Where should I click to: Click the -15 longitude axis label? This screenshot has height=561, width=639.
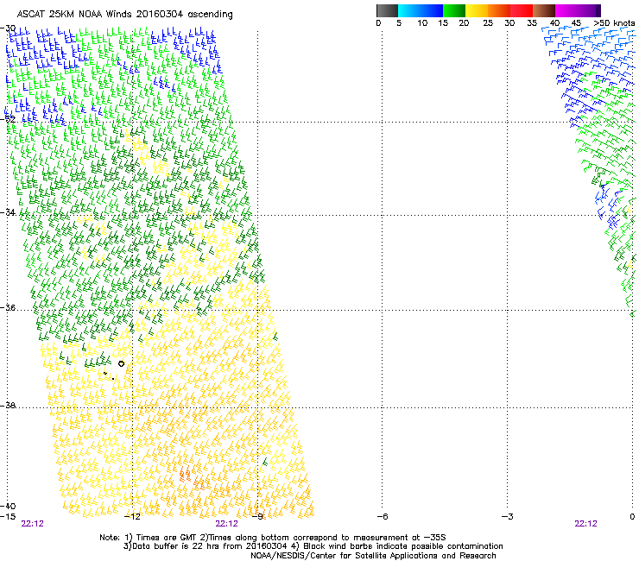[x=8, y=516]
